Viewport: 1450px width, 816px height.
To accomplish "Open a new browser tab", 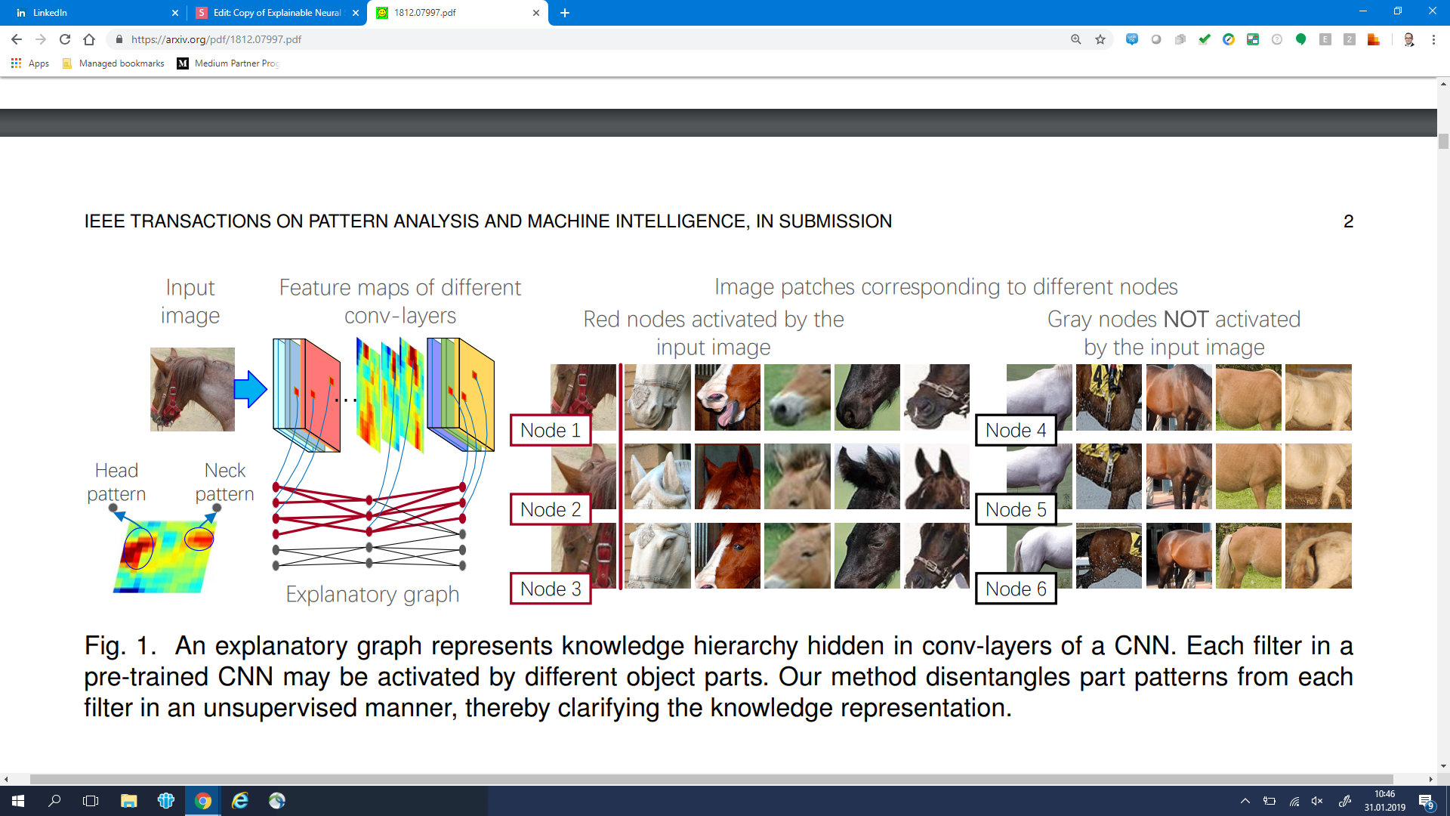I will 565,13.
